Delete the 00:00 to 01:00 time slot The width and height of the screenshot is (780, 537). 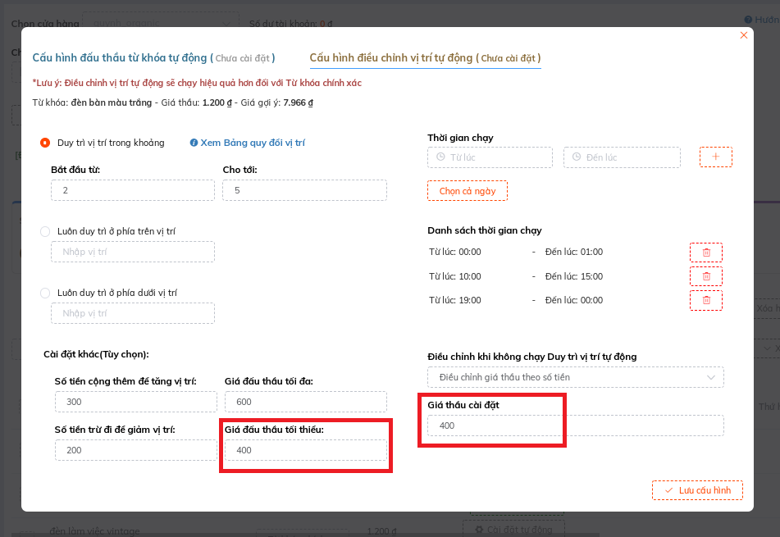point(705,253)
